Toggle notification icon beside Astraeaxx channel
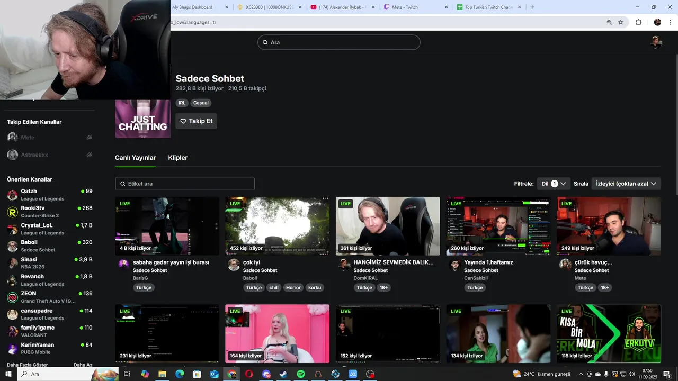The height and width of the screenshot is (381, 678). pos(90,155)
